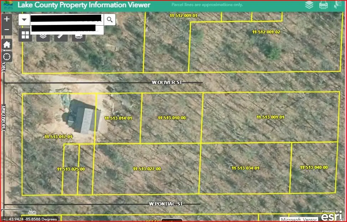The width and height of the screenshot is (347, 222).
Task: Select parcel 11-513-017-01 on the map
Action: coord(58,136)
